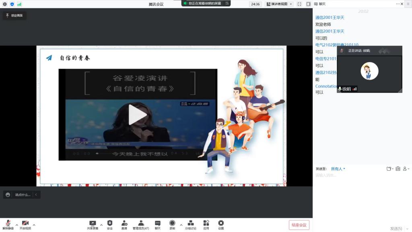Start recording with the Record icon
412x232 pixels.
pos(172,224)
